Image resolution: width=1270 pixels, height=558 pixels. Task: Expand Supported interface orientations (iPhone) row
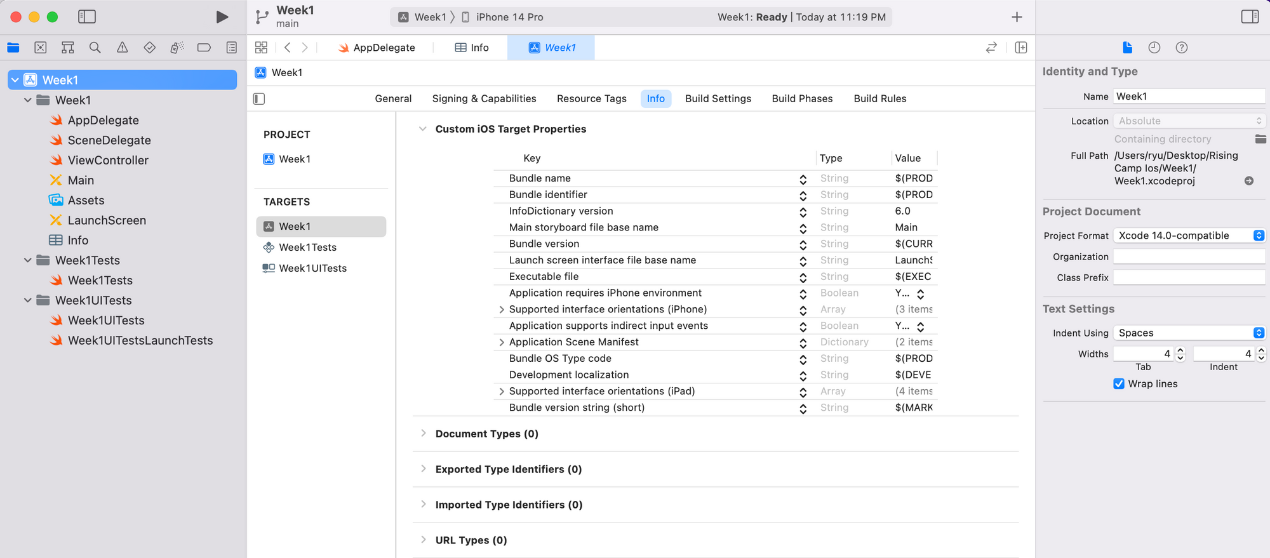click(x=502, y=310)
